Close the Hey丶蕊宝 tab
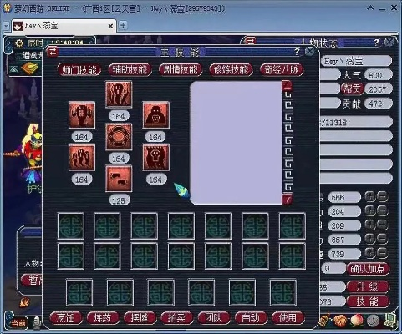The width and height of the screenshot is (402, 334). [110, 26]
